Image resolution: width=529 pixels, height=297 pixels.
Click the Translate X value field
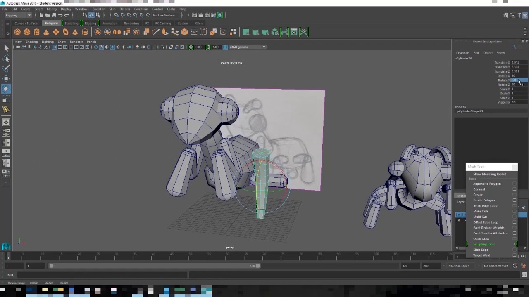tap(519, 63)
